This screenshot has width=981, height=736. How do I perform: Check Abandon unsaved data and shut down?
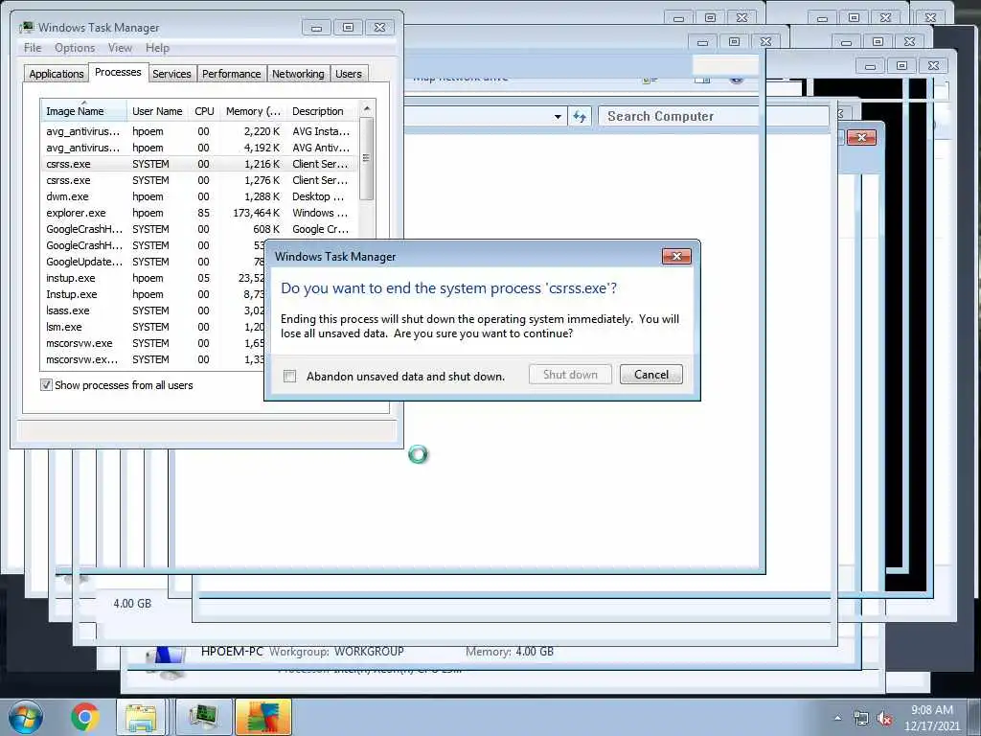289,376
